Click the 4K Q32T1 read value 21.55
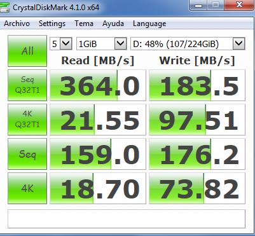The image size is (255, 236). 98,120
